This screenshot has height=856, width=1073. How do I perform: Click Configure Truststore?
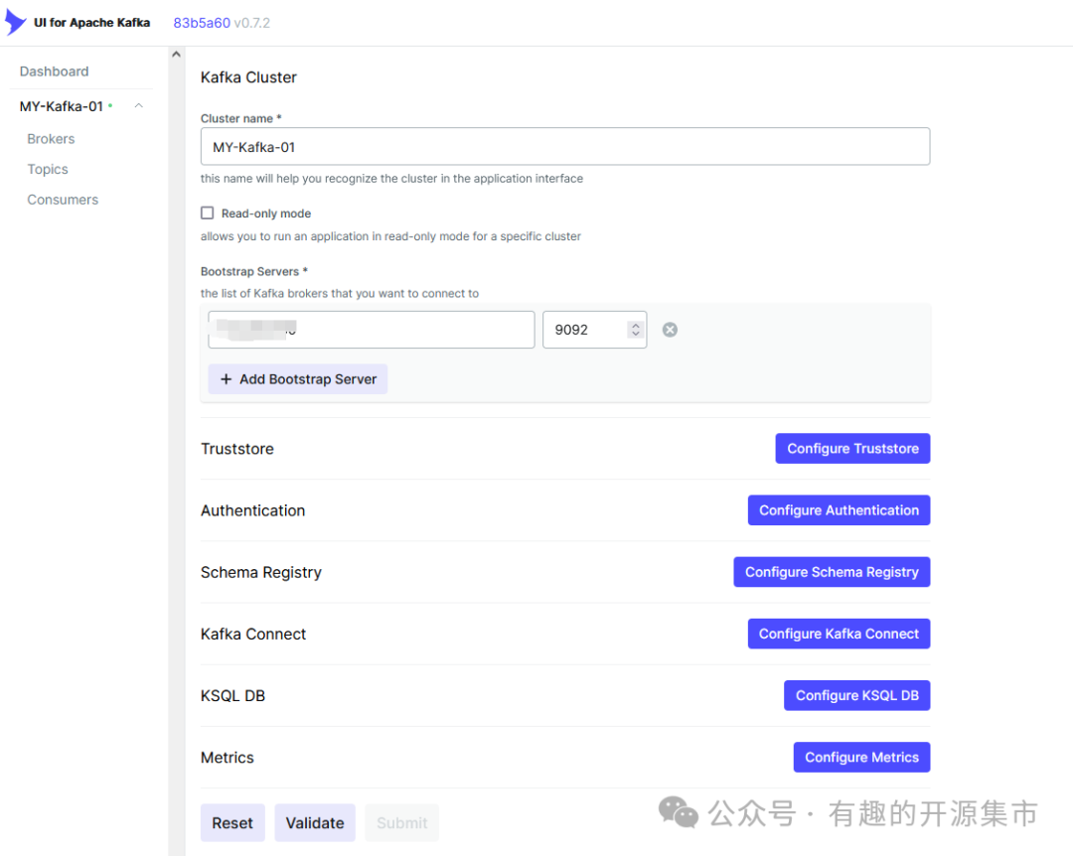[x=852, y=448]
